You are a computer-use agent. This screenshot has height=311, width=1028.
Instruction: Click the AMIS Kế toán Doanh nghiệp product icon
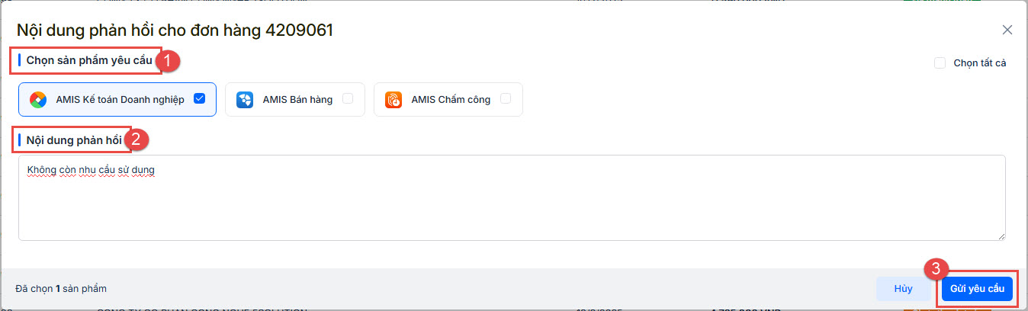point(38,100)
